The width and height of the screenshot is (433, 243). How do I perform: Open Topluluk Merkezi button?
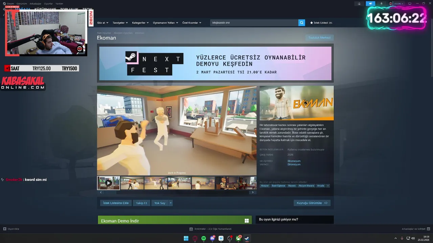[x=319, y=37]
